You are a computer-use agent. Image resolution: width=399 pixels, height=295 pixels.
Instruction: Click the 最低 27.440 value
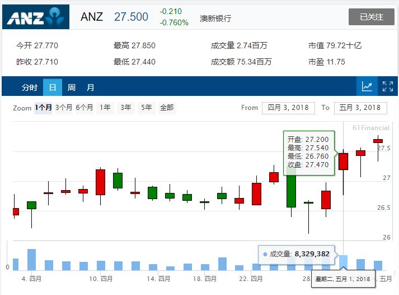pyautogui.click(x=134, y=62)
